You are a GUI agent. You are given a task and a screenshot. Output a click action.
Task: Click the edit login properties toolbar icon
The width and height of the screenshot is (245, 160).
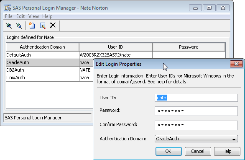coord(43,26)
